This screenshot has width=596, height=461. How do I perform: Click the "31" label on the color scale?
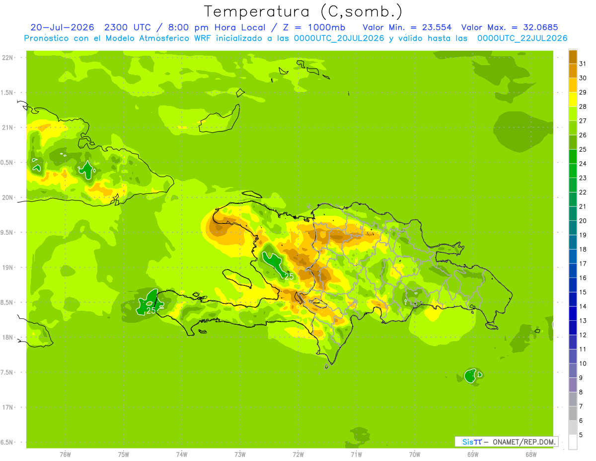pos(583,64)
